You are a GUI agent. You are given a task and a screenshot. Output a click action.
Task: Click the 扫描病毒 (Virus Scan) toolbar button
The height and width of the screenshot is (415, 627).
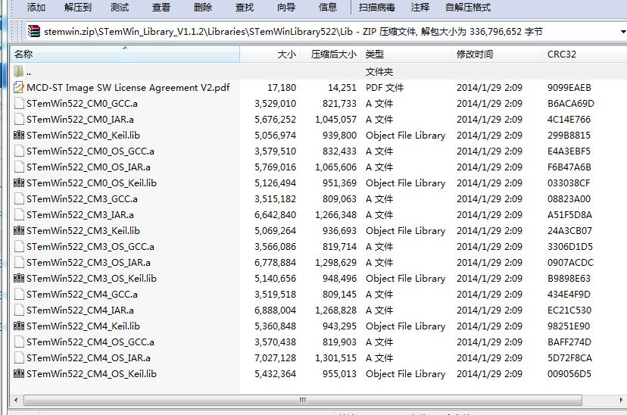[376, 8]
